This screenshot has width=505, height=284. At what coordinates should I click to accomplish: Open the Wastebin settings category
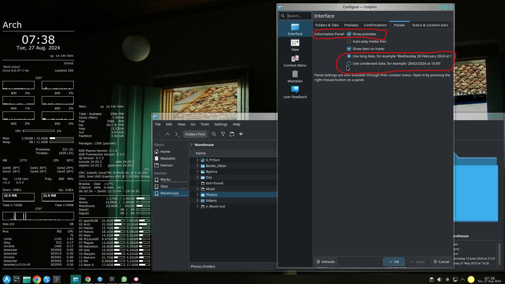click(295, 77)
